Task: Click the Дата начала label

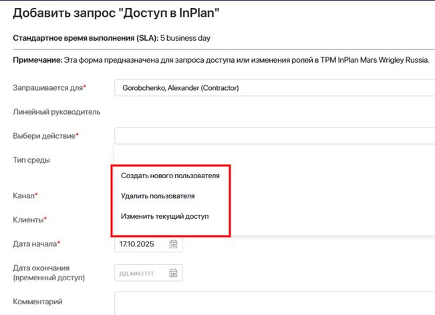Action: [36, 244]
